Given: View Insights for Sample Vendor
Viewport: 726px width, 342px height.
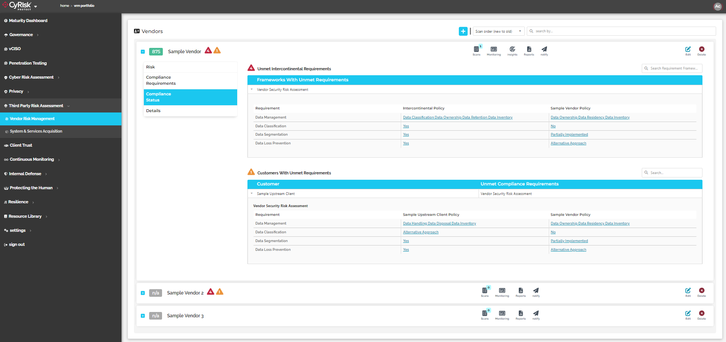Looking at the screenshot, I should 512,51.
